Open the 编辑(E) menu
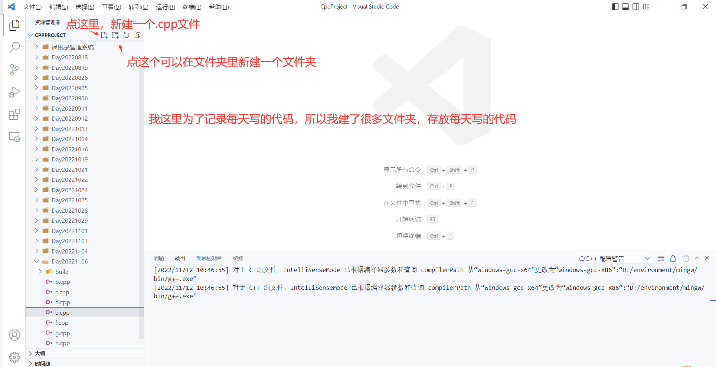Screen dimensions: 716x367 (59, 7)
